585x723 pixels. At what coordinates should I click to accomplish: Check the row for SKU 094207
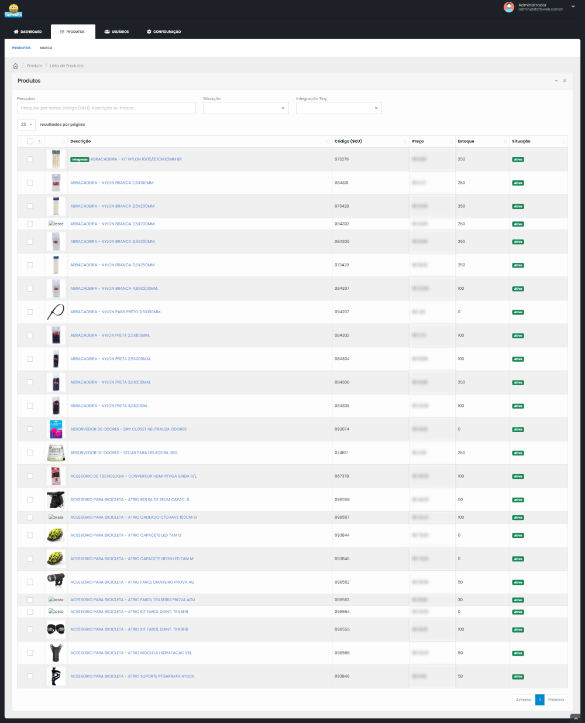(x=30, y=312)
